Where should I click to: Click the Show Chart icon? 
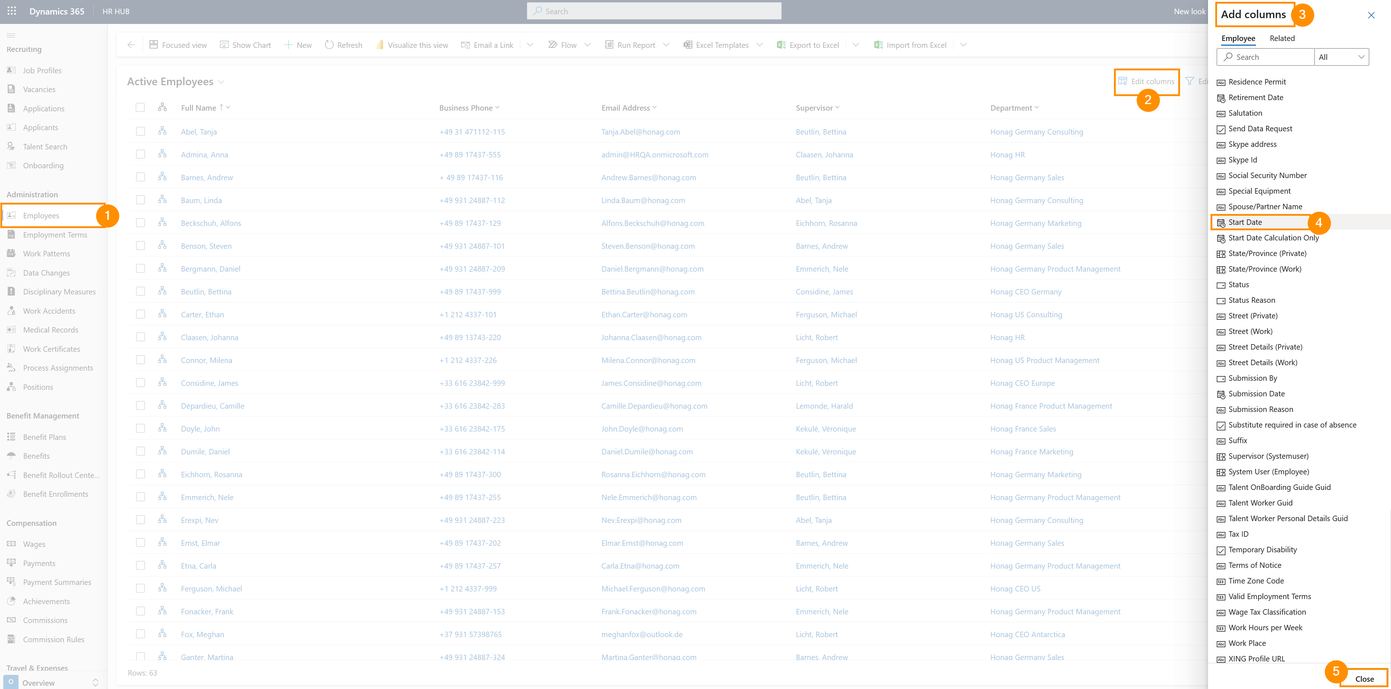(x=224, y=45)
